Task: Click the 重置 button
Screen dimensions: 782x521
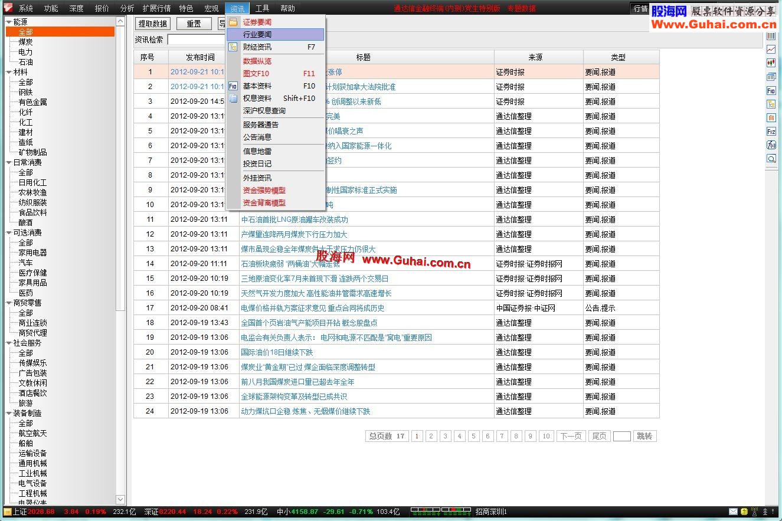Action: 194,24
